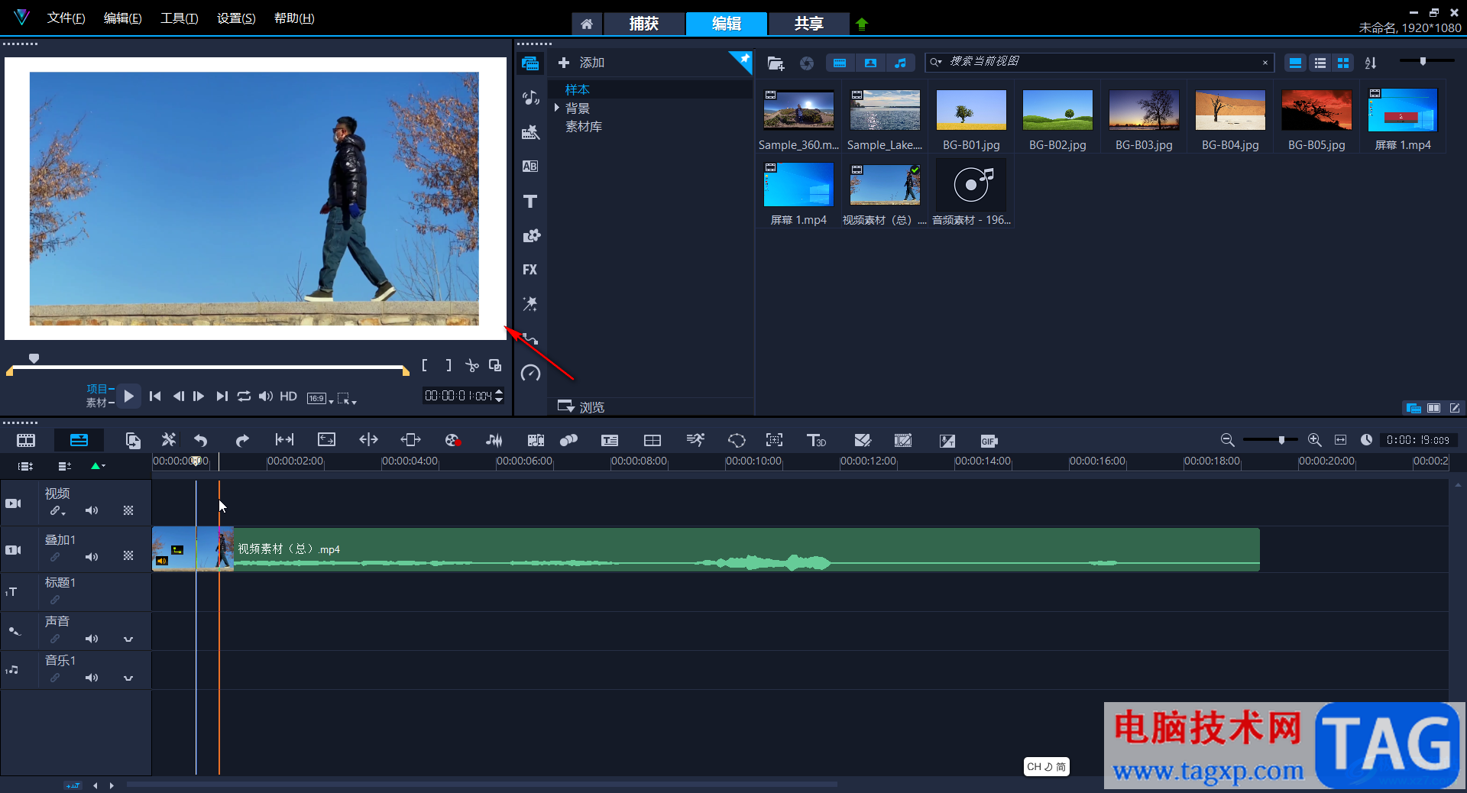Mute the 音乐1 music track
The width and height of the screenshot is (1467, 793).
[92, 678]
